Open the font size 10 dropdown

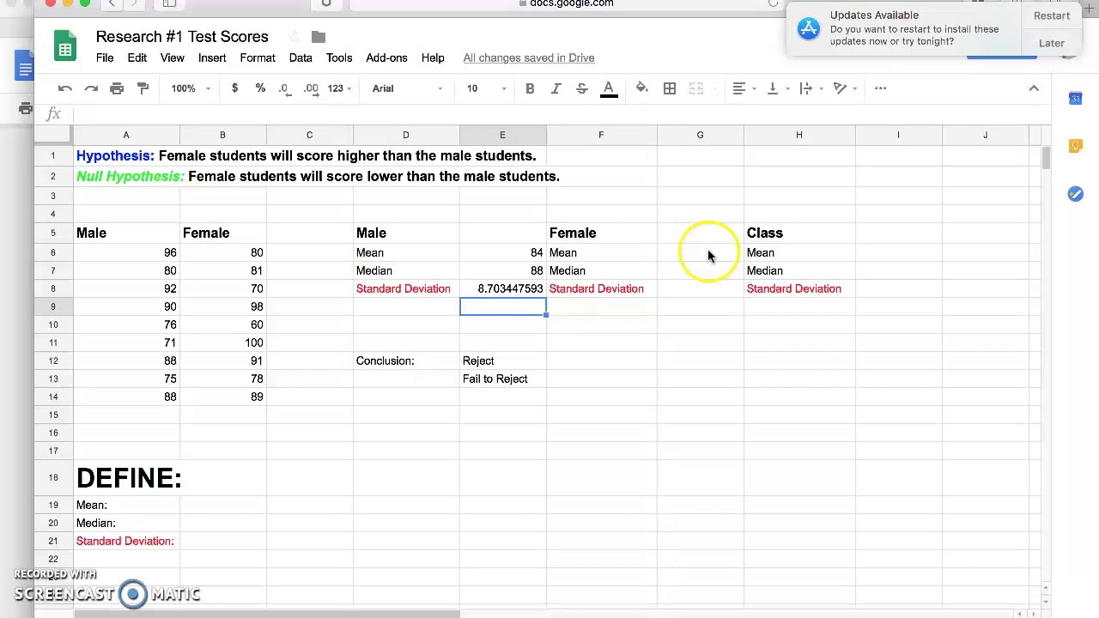(486, 88)
